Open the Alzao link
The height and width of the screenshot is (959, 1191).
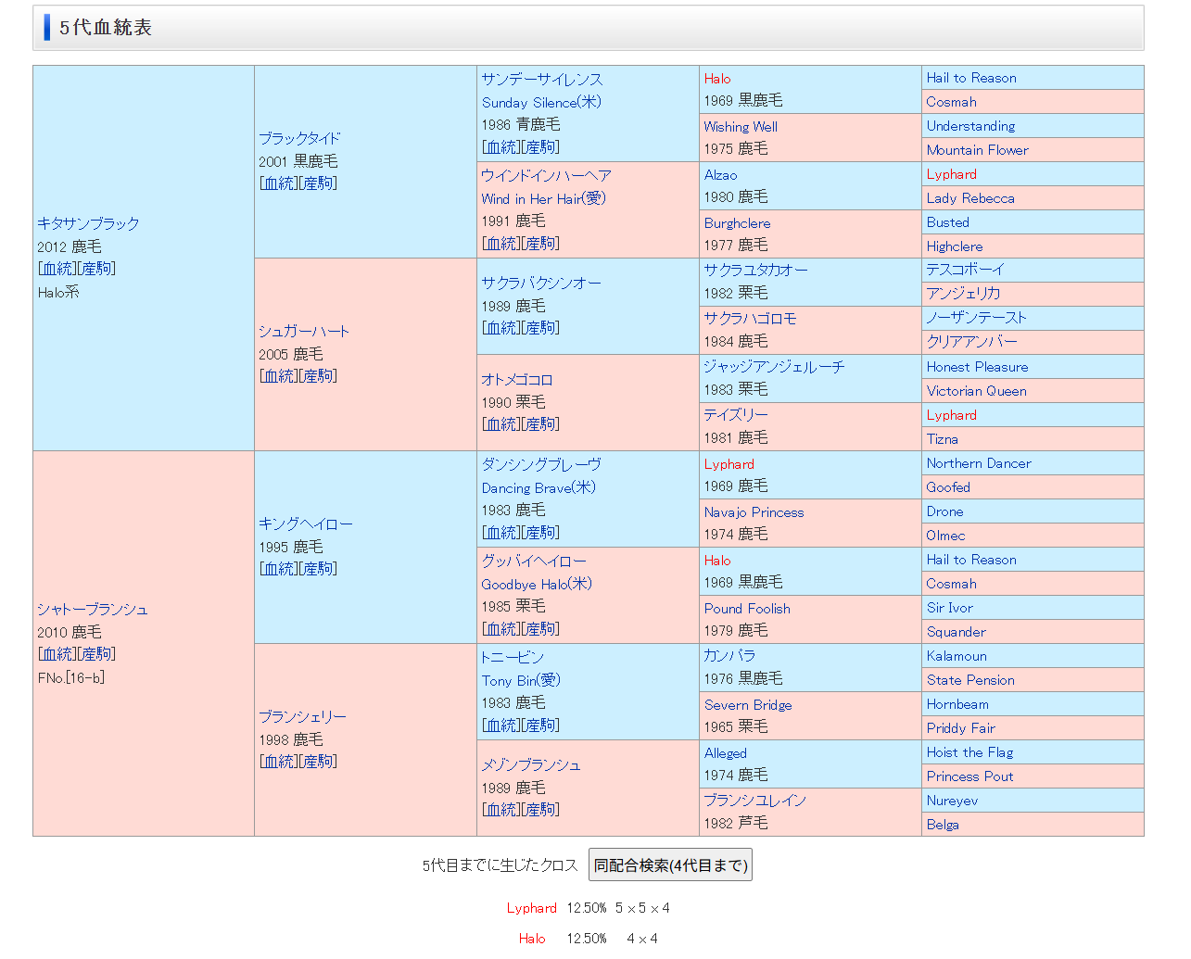click(x=720, y=175)
